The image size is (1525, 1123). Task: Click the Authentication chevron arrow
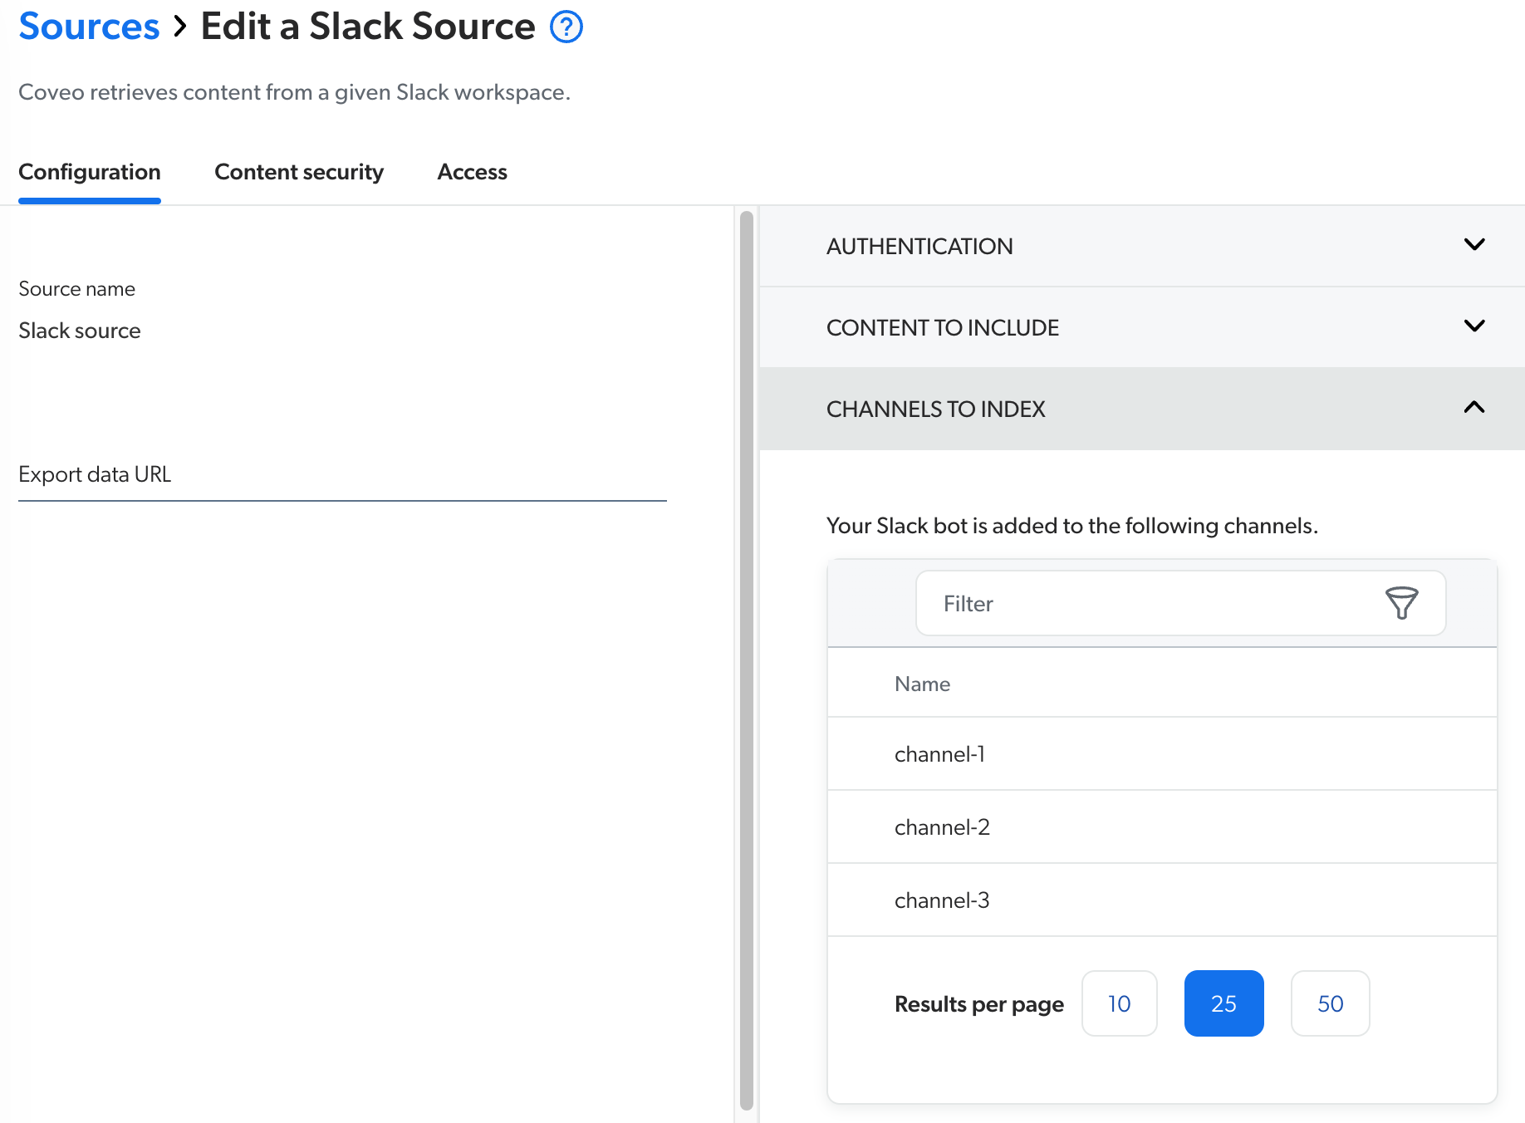pyautogui.click(x=1474, y=244)
